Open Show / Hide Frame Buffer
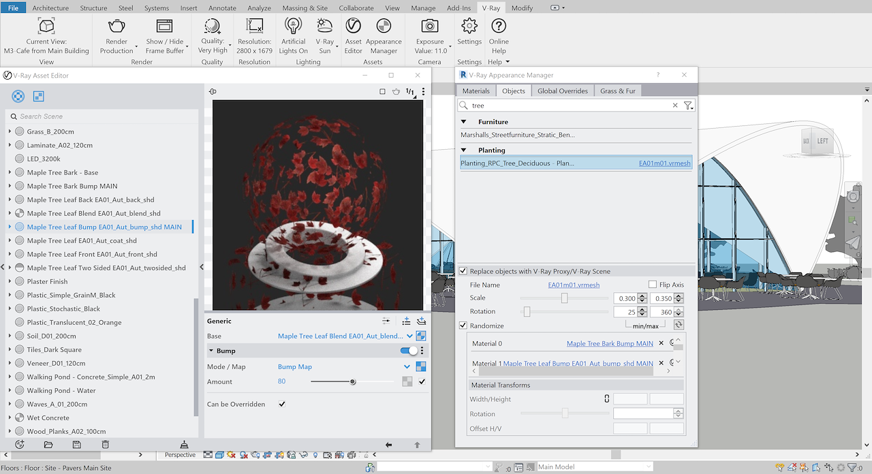The height and width of the screenshot is (474, 872). click(x=164, y=26)
